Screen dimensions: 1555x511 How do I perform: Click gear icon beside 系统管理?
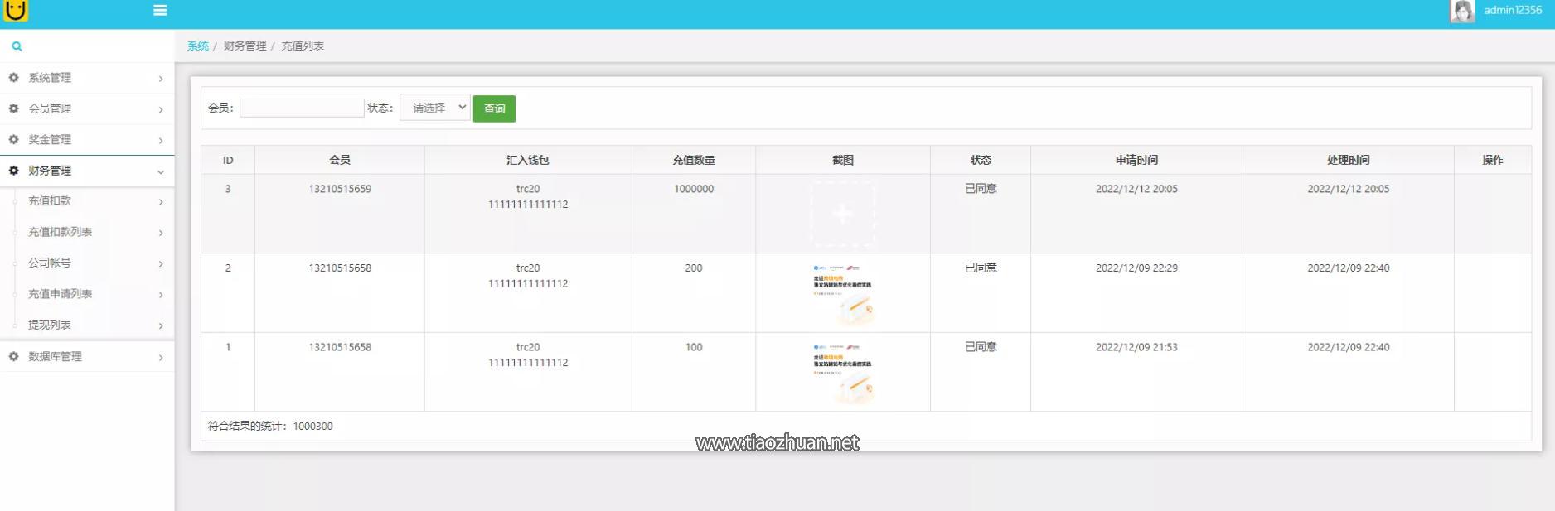click(x=13, y=77)
